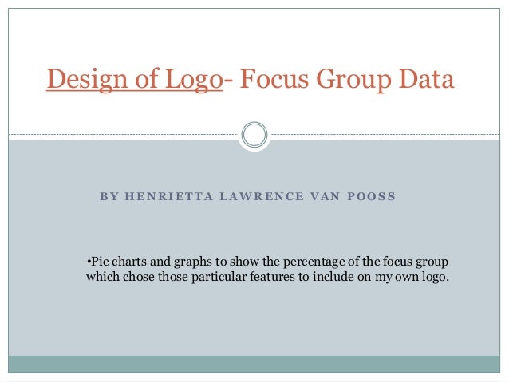The image size is (509, 382).
Task: Click the word "Focus" in the title
Action: [274, 78]
